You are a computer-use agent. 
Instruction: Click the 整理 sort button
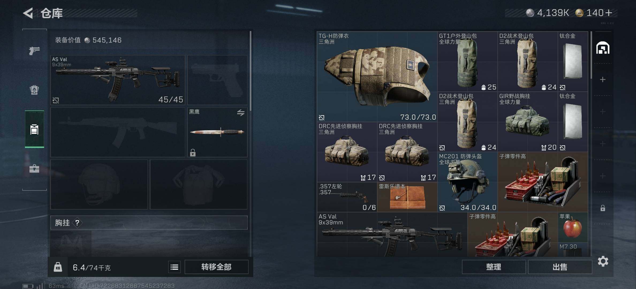coord(494,267)
